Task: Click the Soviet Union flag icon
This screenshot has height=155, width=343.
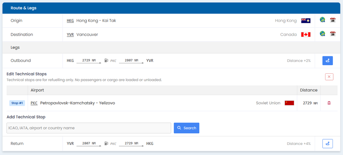Action: (x=289, y=103)
